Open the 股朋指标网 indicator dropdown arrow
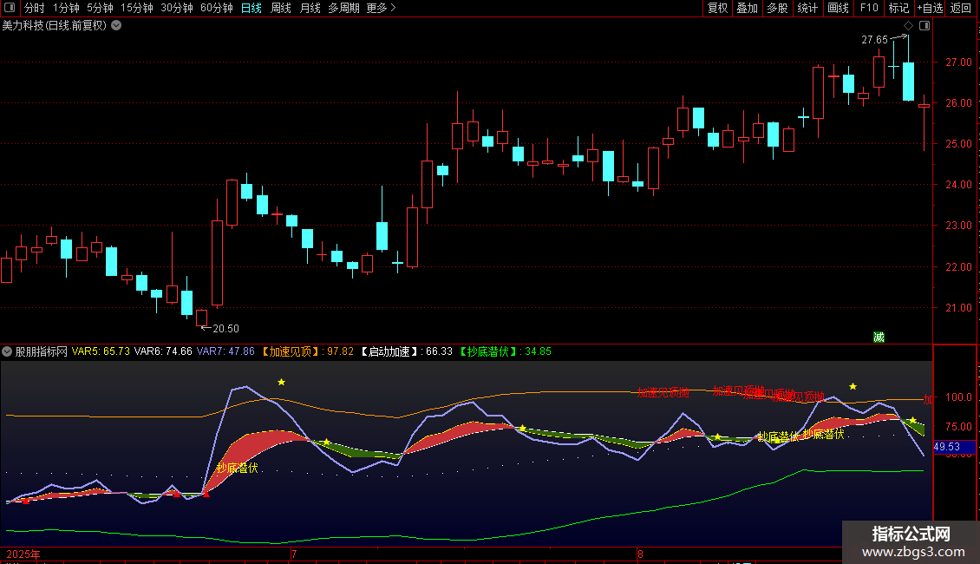 pos(7,351)
